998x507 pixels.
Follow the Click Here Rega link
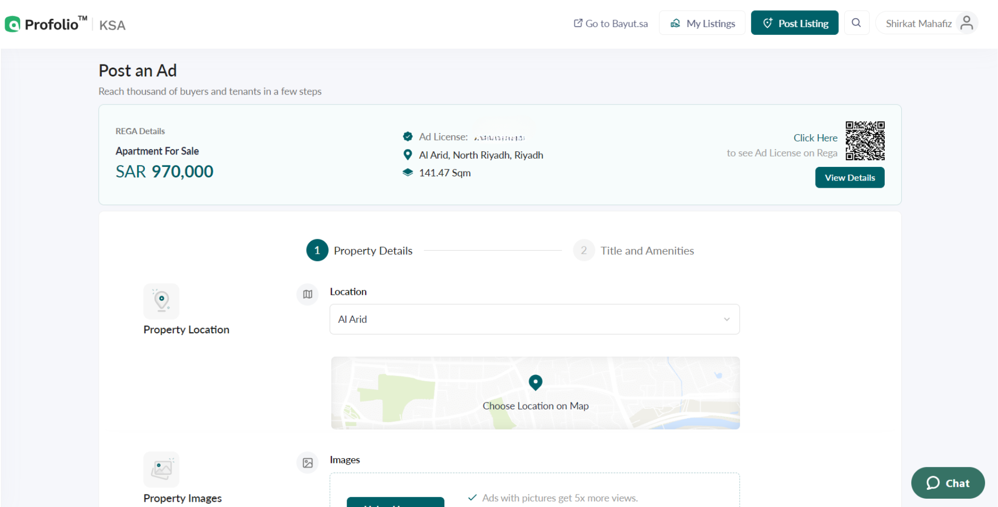(x=815, y=138)
